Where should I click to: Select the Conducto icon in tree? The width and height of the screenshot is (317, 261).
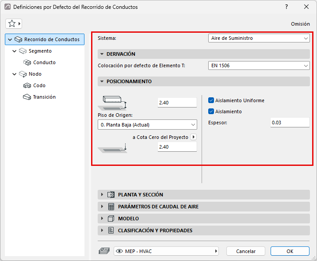tap(27, 62)
